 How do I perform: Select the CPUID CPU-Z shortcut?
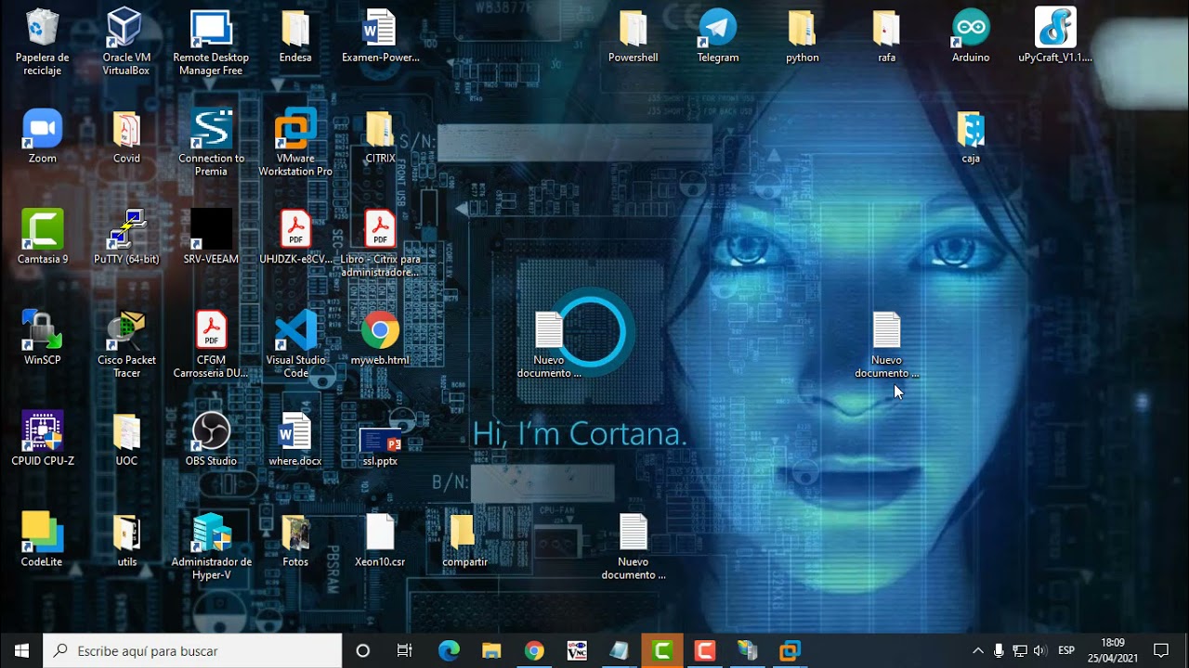(42, 439)
